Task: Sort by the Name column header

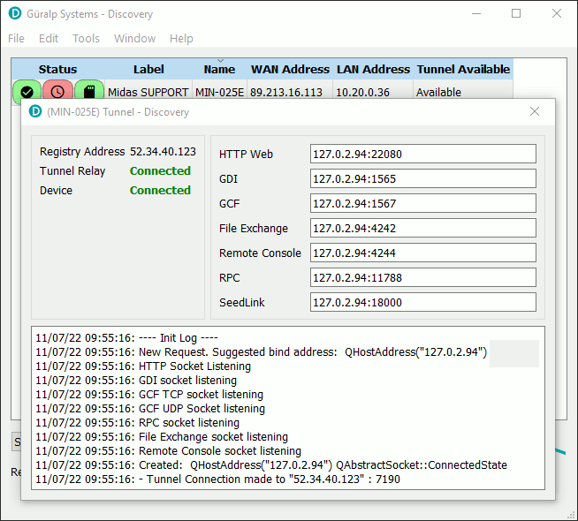Action: (219, 69)
